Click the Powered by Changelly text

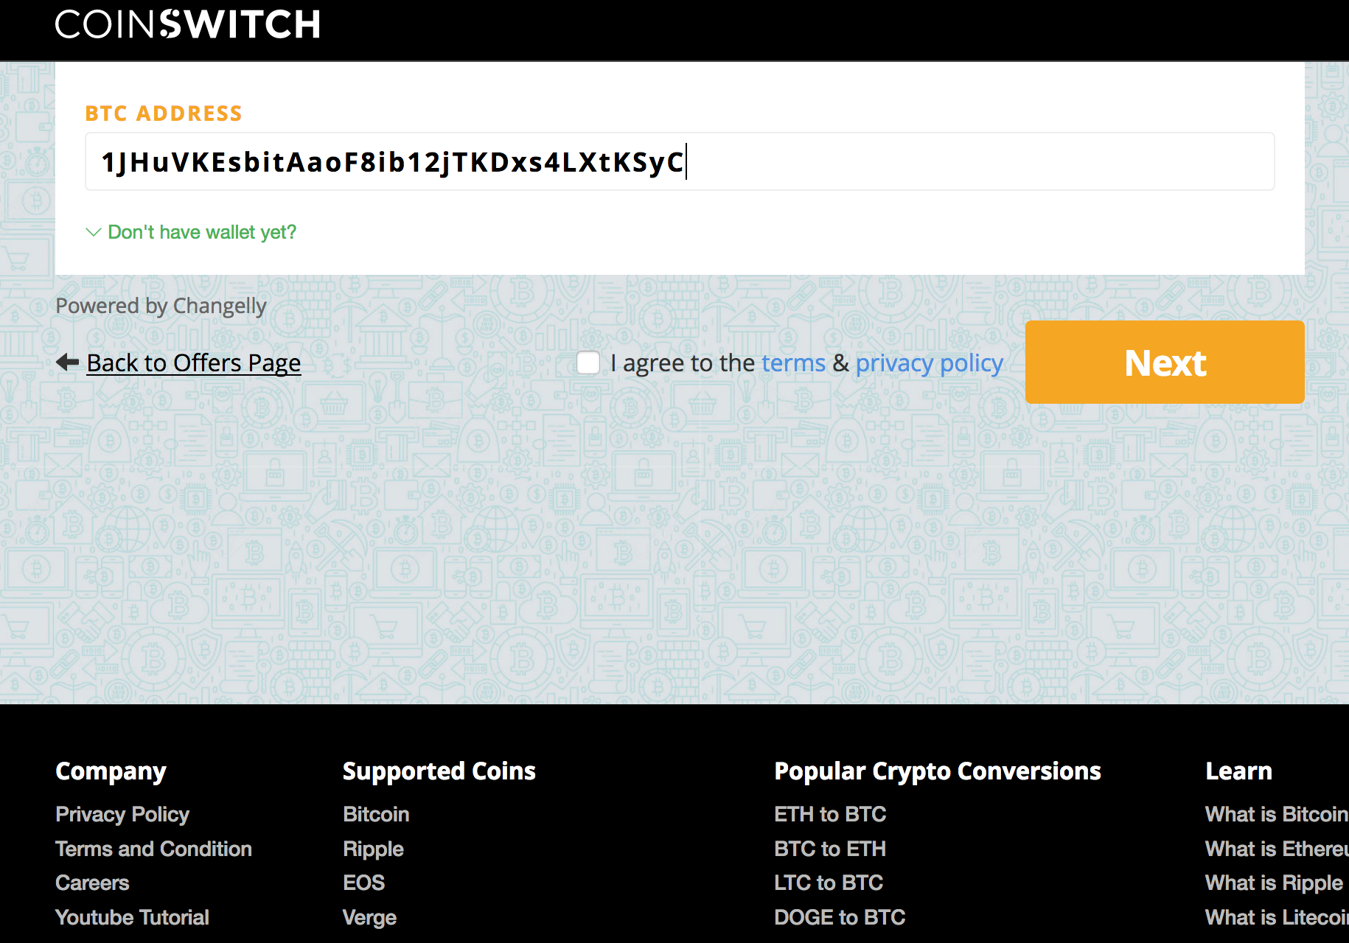click(x=161, y=306)
